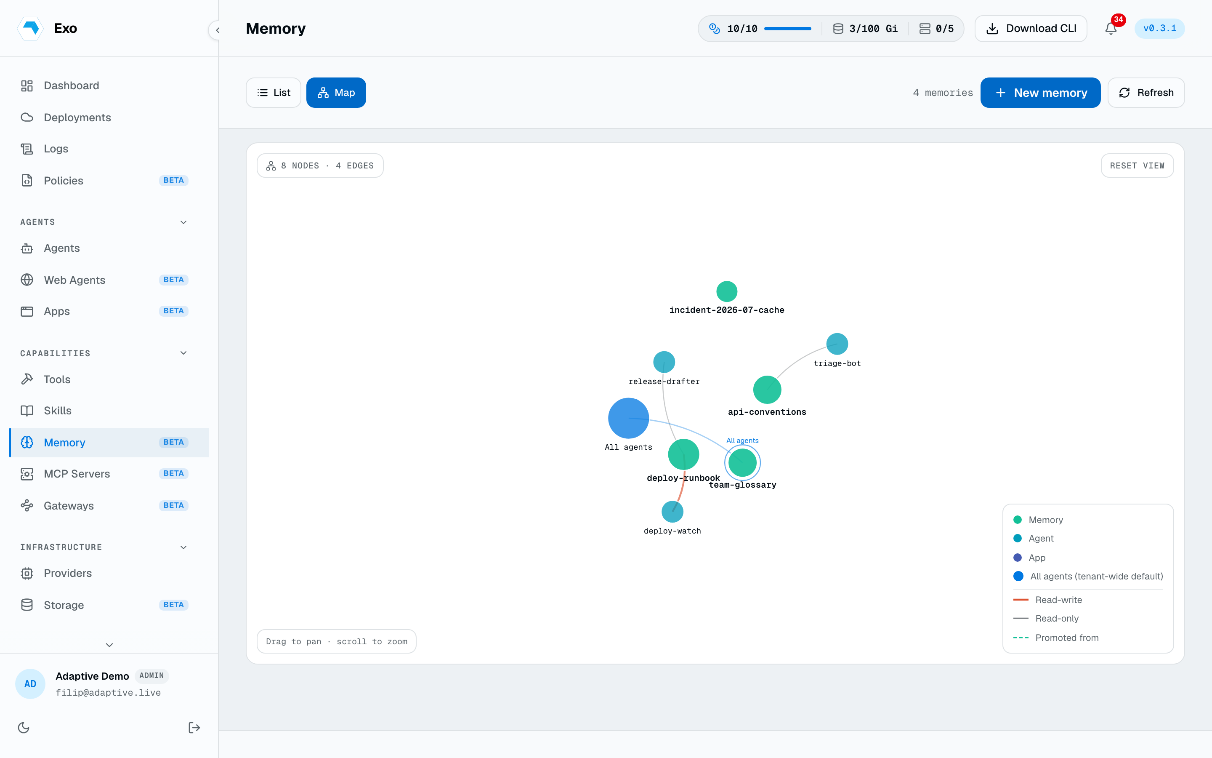Select the team-glossary memory node
Image resolution: width=1212 pixels, height=758 pixels.
tap(742, 462)
